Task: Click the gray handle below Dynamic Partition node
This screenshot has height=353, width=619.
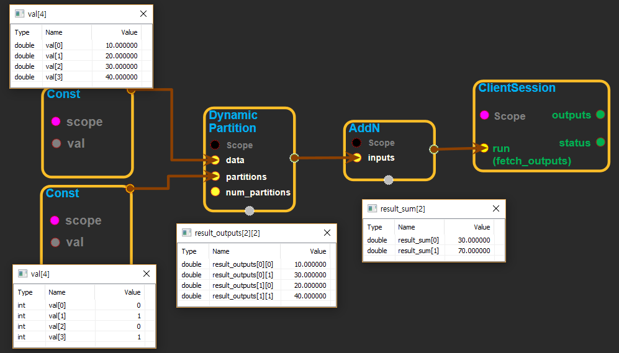Action: 250,210
